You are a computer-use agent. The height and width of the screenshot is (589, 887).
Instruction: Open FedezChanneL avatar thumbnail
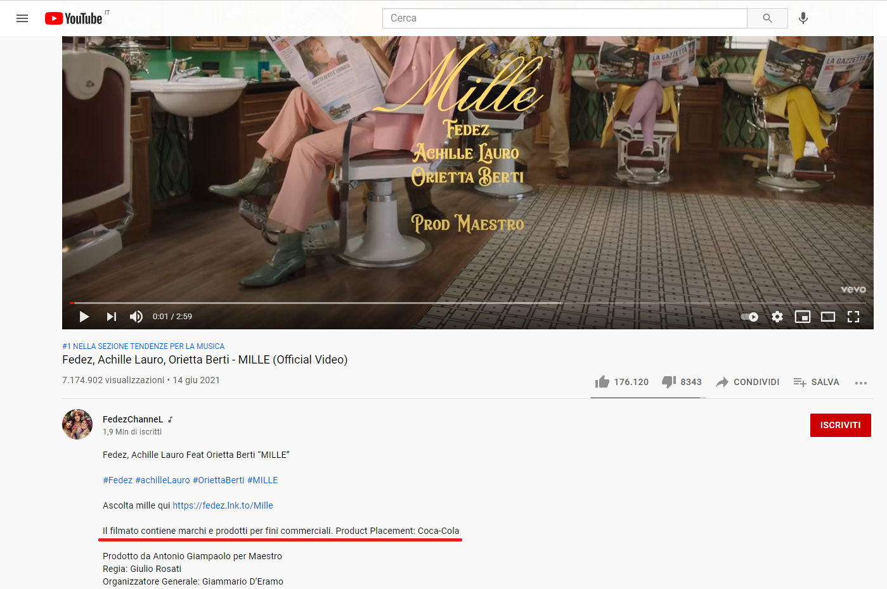[x=77, y=424]
